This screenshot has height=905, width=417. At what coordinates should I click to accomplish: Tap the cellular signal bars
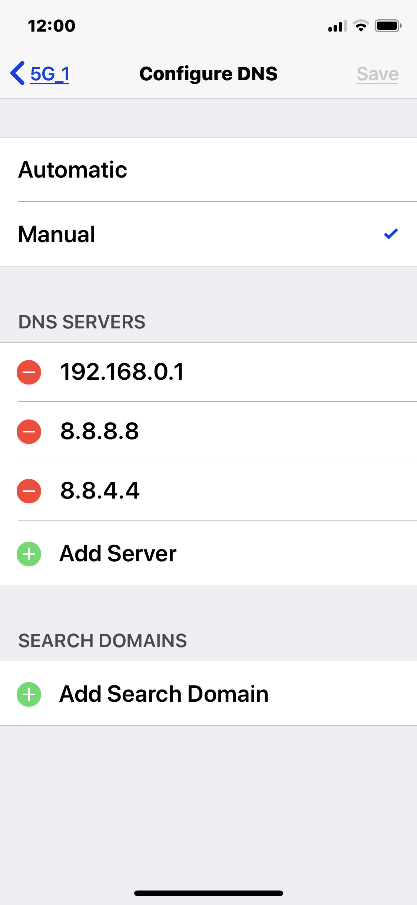point(338,26)
